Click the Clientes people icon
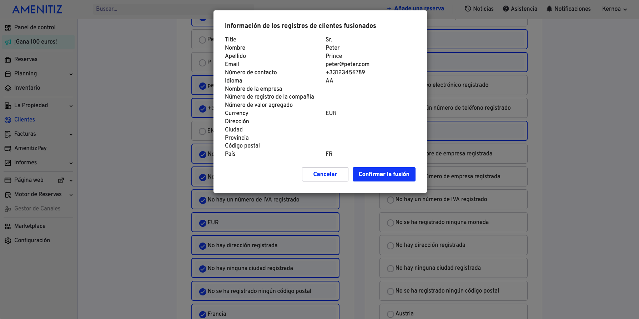This screenshot has width=639, height=319. coord(8,120)
